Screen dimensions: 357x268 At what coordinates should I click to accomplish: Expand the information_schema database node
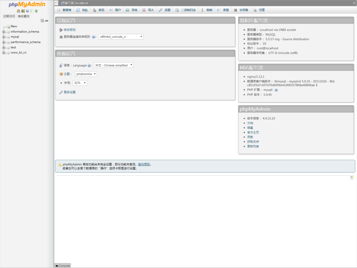[x=3, y=32]
